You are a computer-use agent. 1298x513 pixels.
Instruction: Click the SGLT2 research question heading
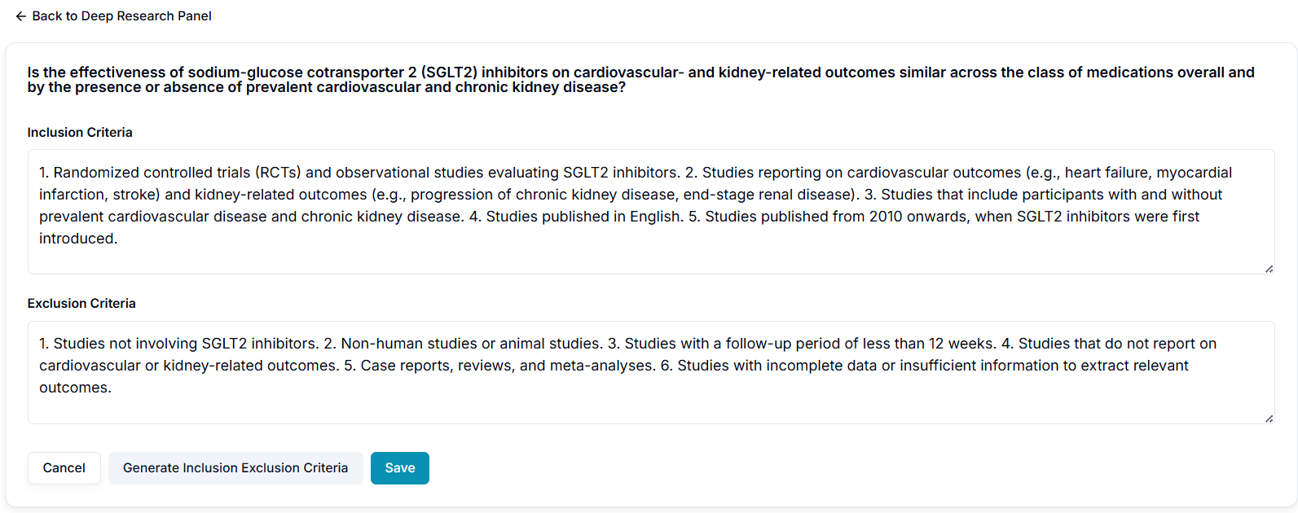[640, 80]
